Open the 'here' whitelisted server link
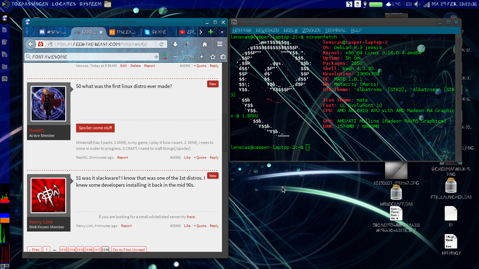The width and height of the screenshot is (479, 269). click(191, 217)
